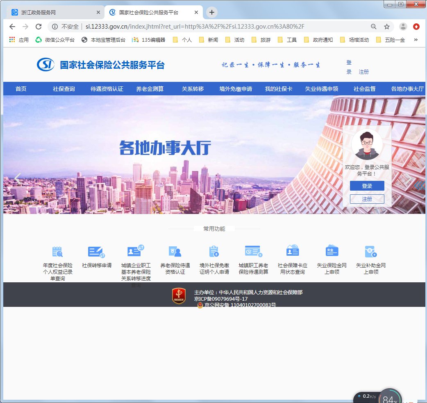Select 社会监督 in the navigation bar
This screenshot has height=403, width=427.
click(x=365, y=89)
